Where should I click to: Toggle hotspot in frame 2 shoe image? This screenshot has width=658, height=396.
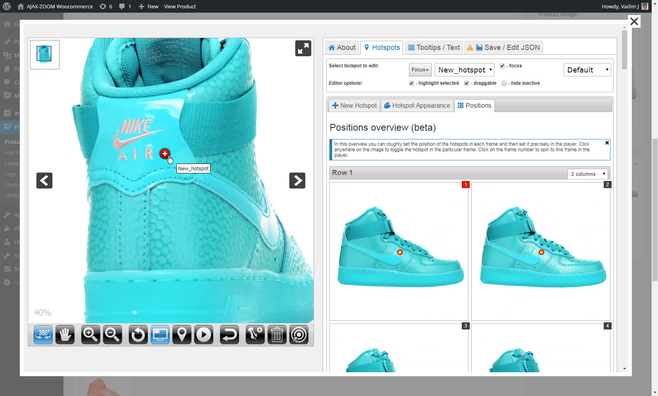pyautogui.click(x=541, y=251)
